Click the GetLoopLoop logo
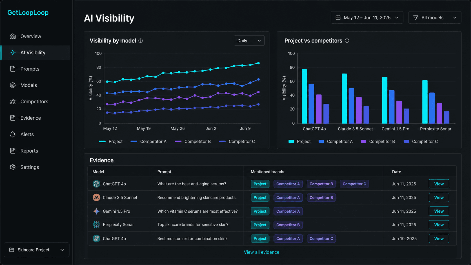Viewport: 471px width, 265px height. click(x=28, y=13)
